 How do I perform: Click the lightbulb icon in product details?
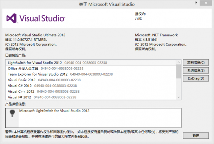pyautogui.click(x=12, y=113)
